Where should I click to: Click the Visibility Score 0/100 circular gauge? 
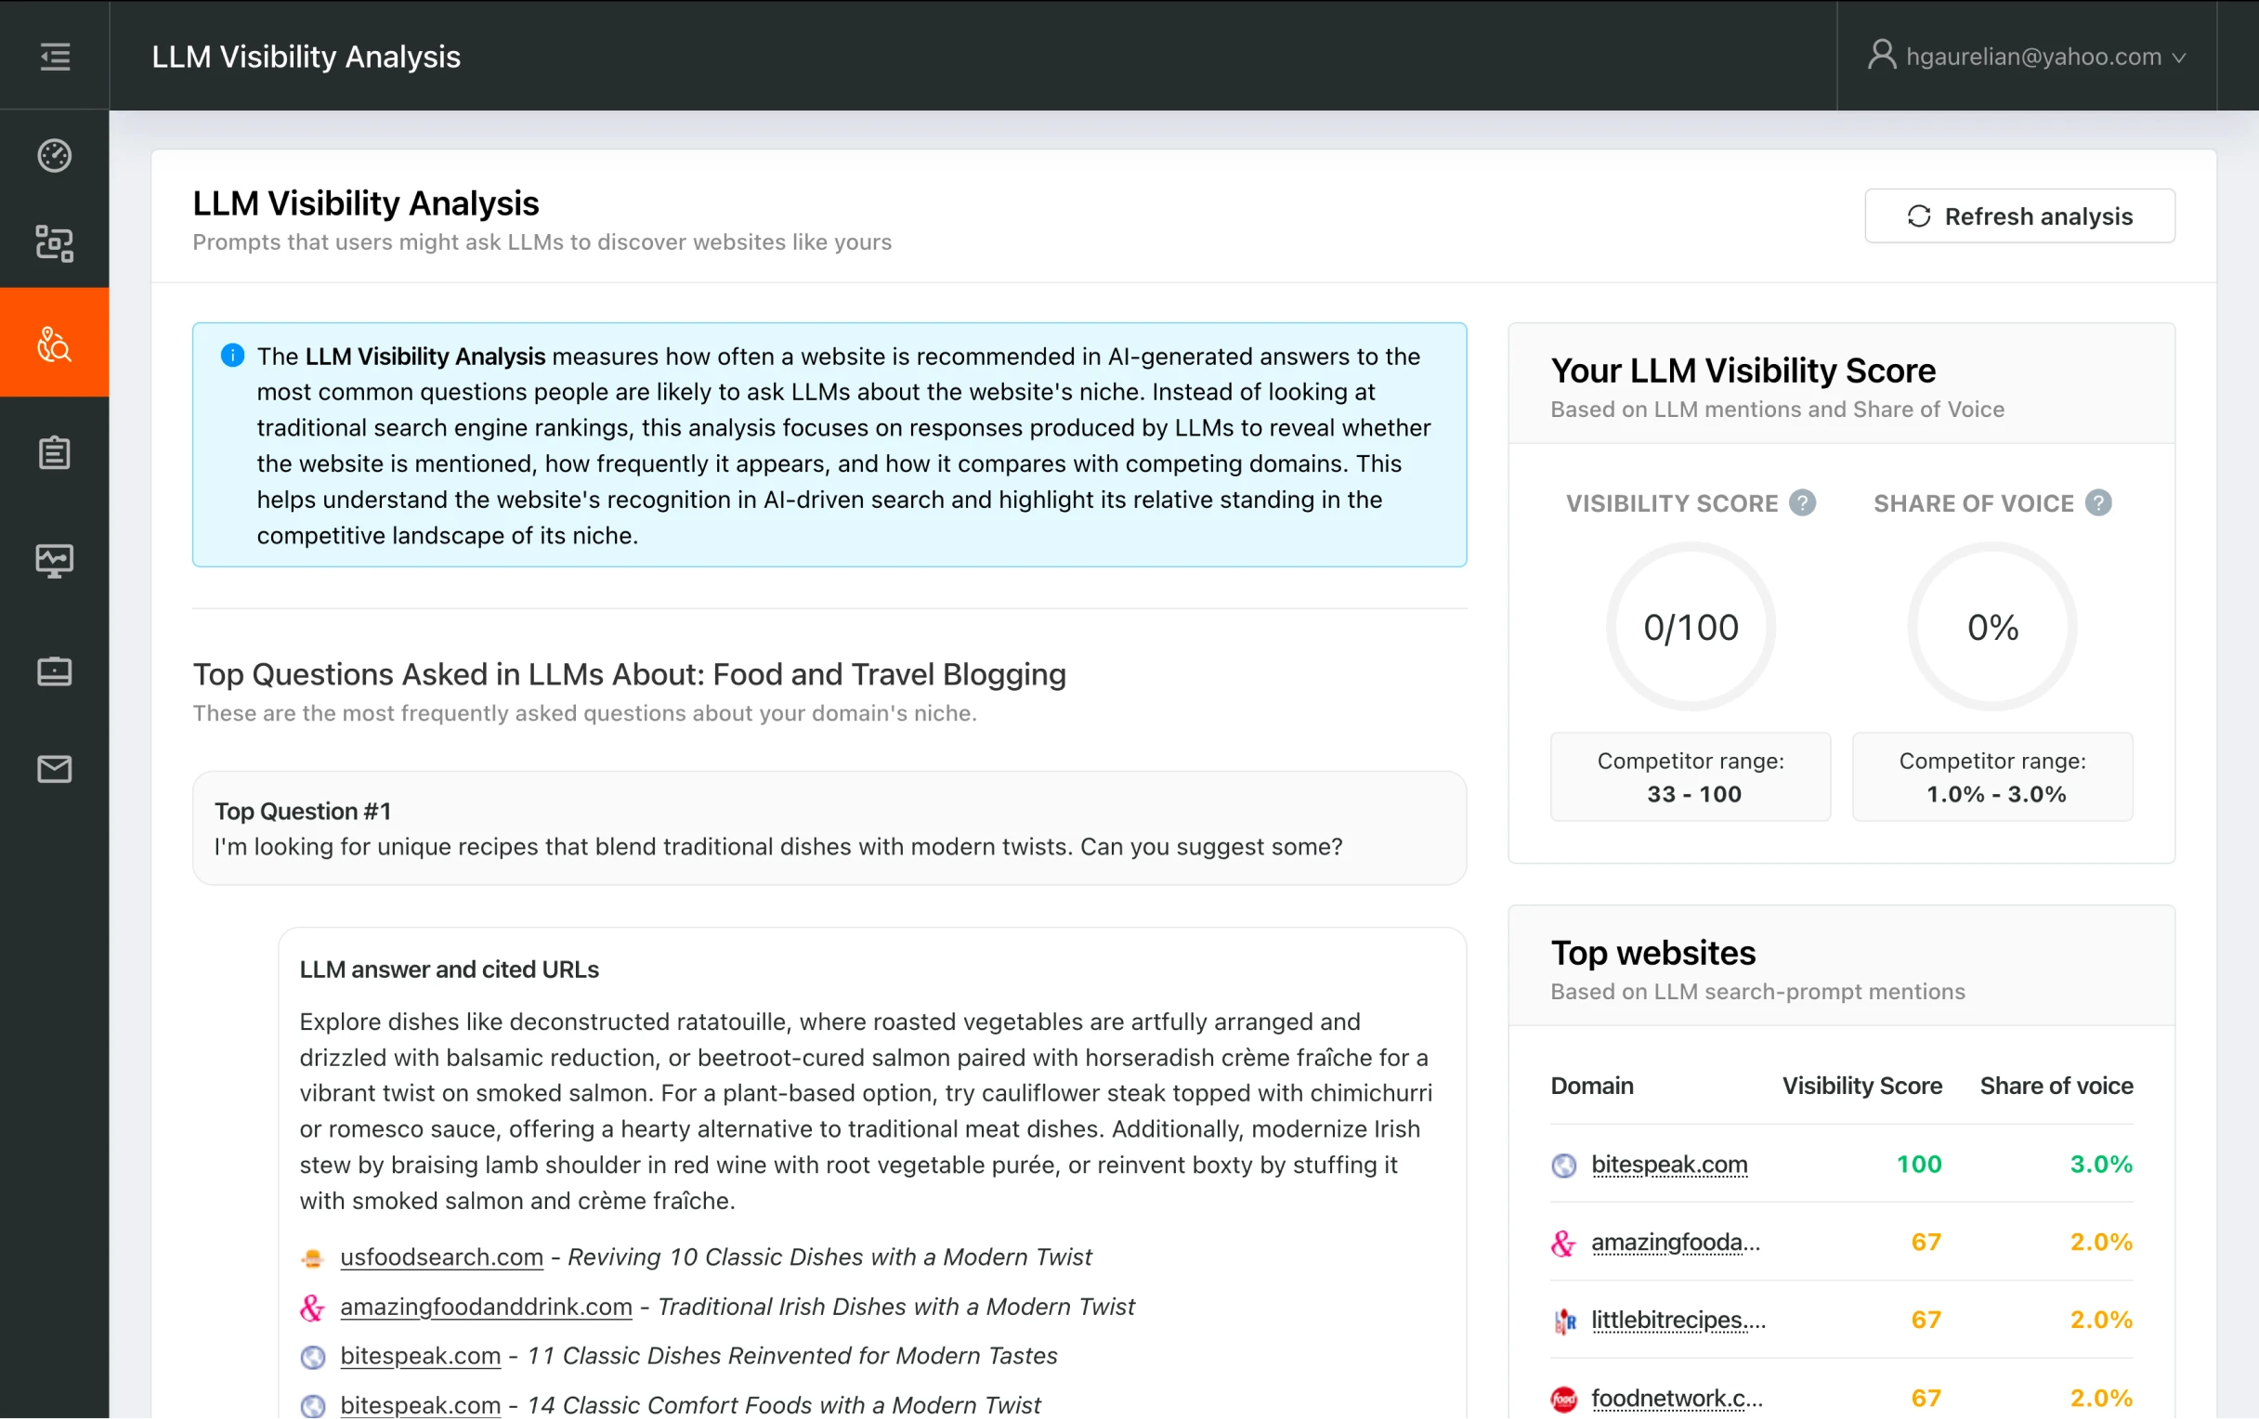click(x=1691, y=627)
